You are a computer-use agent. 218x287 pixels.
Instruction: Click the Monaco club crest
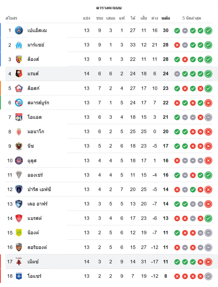tap(19, 131)
